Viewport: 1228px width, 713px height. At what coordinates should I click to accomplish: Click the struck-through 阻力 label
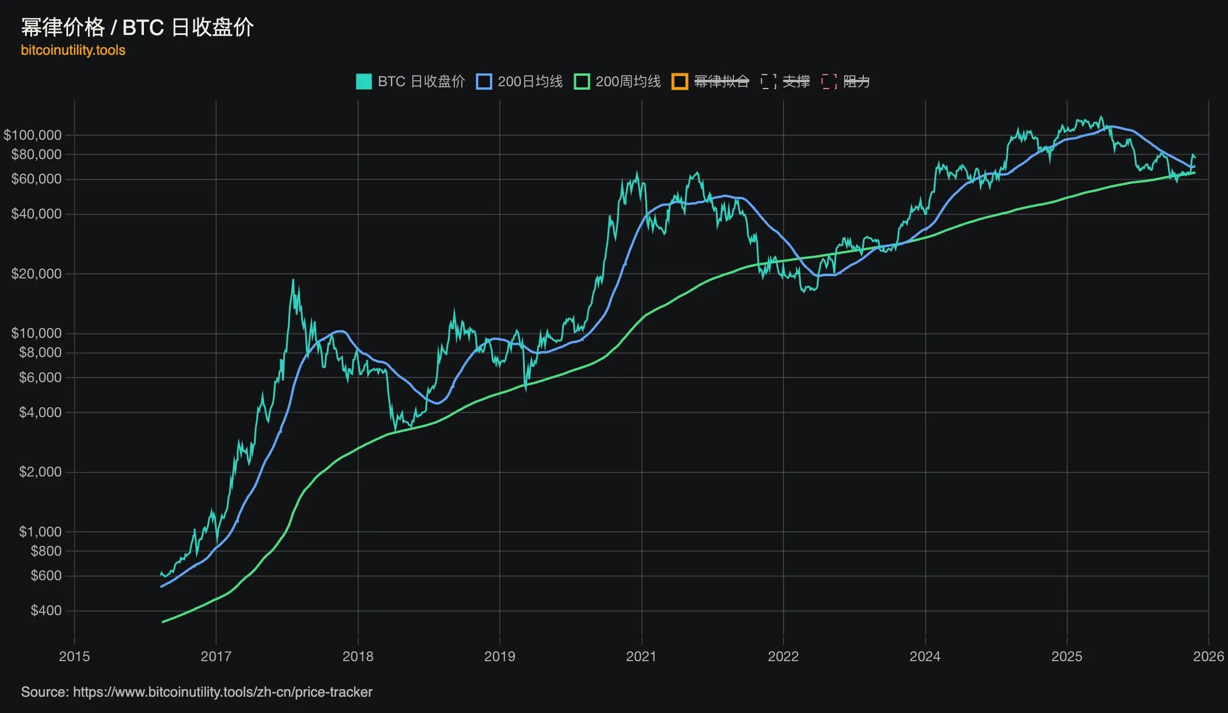pyautogui.click(x=856, y=82)
